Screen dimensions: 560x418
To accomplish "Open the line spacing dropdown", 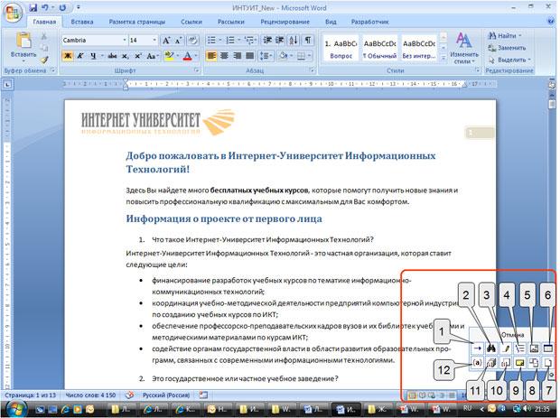I will coord(266,56).
